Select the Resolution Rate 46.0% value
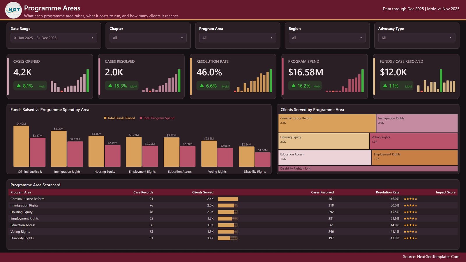The height and width of the screenshot is (262, 466). 209,72
